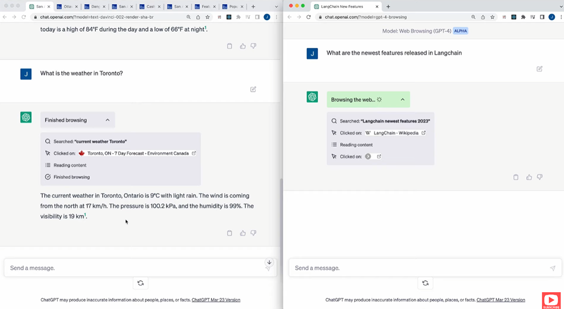This screenshot has width=564, height=309.
Task: Open 'ChatGPT Mar 23 Version' link in right window
Action: [x=501, y=299]
